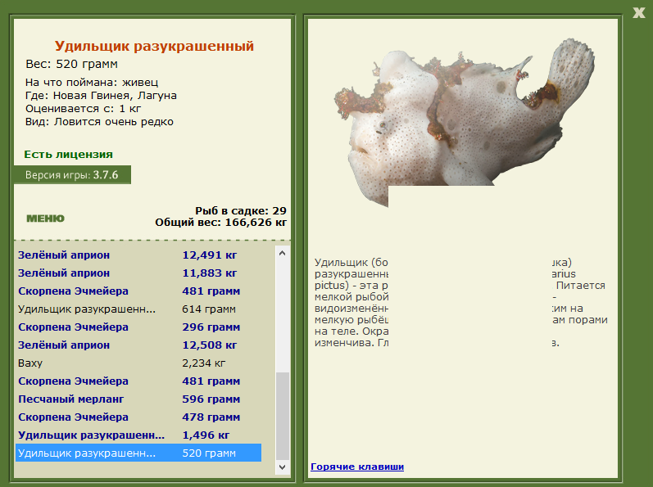The image size is (653, 487).
Task: Click the Оценивается с: 1 кг line
Action: 83,109
